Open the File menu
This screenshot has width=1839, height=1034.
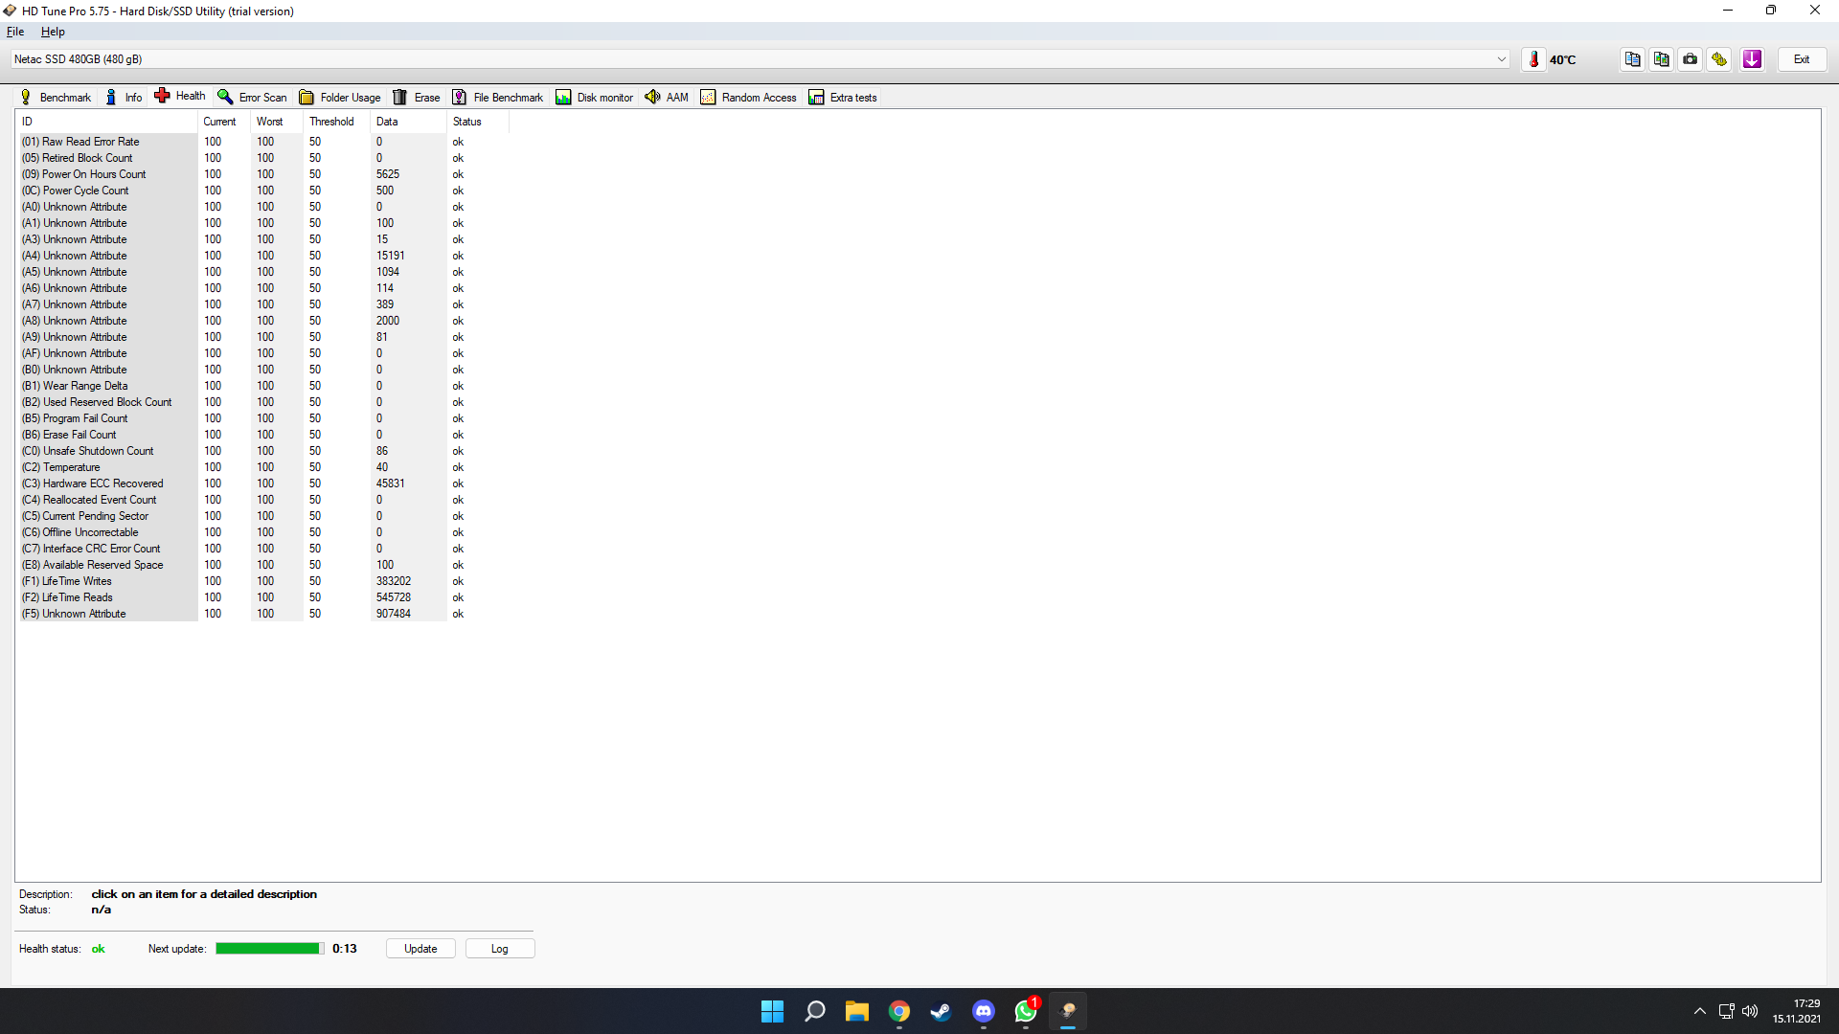[15, 32]
